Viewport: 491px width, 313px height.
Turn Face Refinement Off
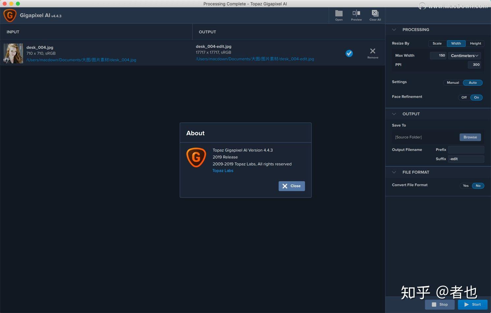pos(464,98)
